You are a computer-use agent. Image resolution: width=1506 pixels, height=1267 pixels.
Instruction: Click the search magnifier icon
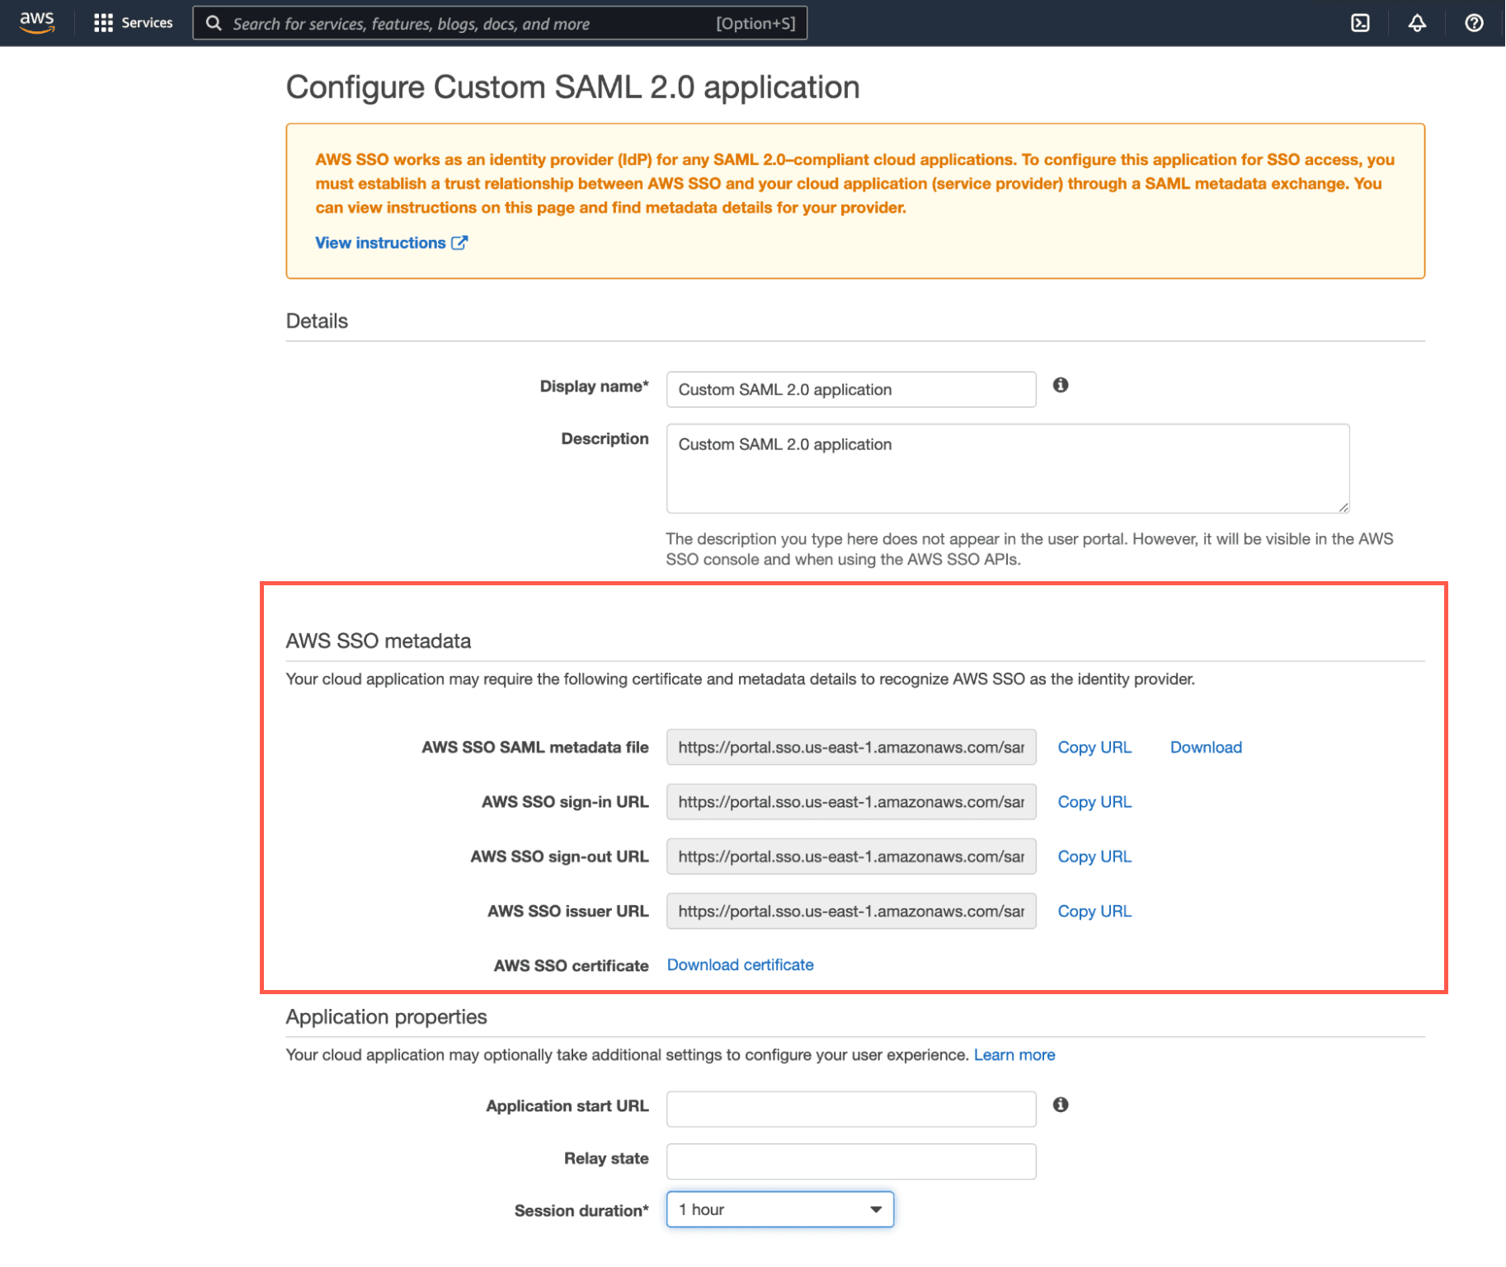(214, 23)
